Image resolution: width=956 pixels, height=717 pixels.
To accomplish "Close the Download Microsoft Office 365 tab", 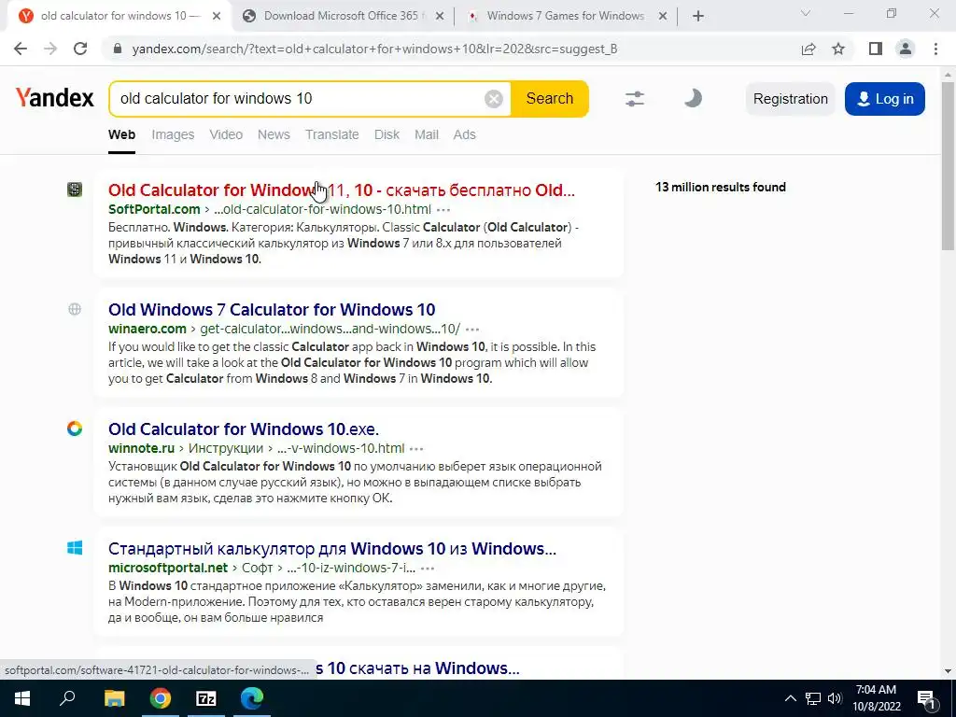I will click(x=440, y=16).
